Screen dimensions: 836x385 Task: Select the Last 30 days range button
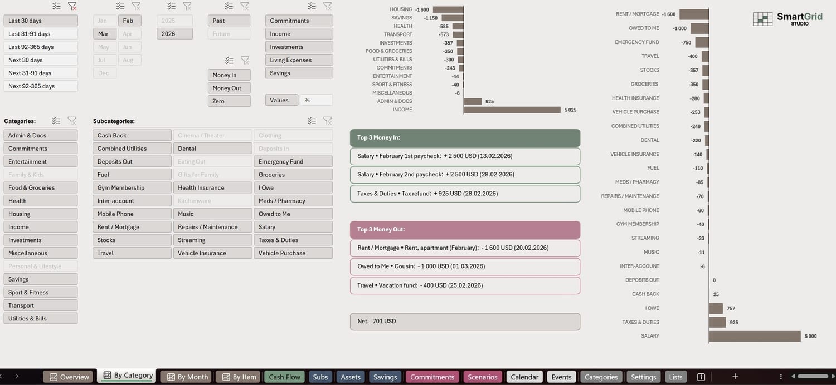tap(40, 20)
